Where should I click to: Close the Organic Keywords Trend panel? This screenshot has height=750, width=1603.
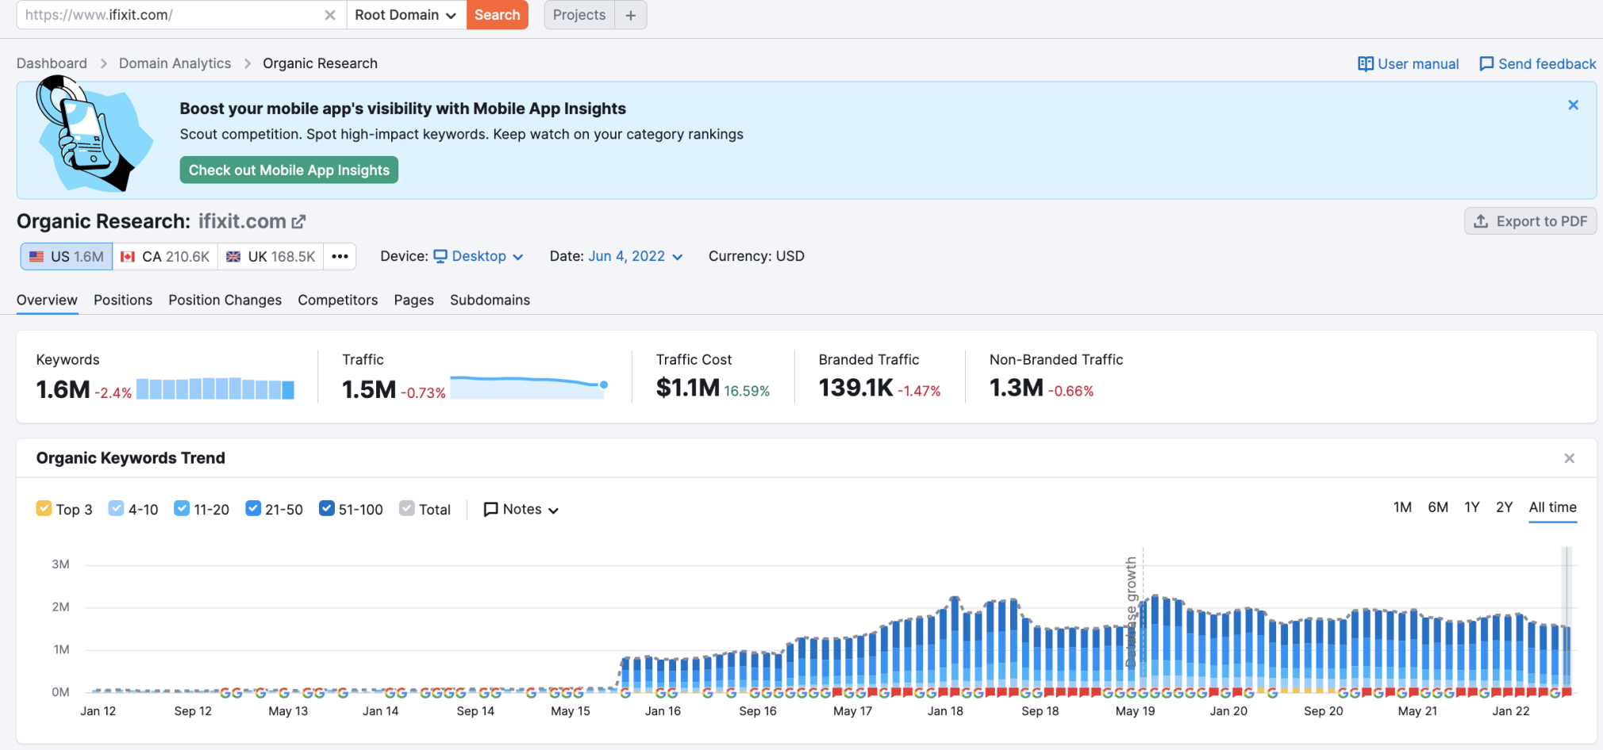1569,458
